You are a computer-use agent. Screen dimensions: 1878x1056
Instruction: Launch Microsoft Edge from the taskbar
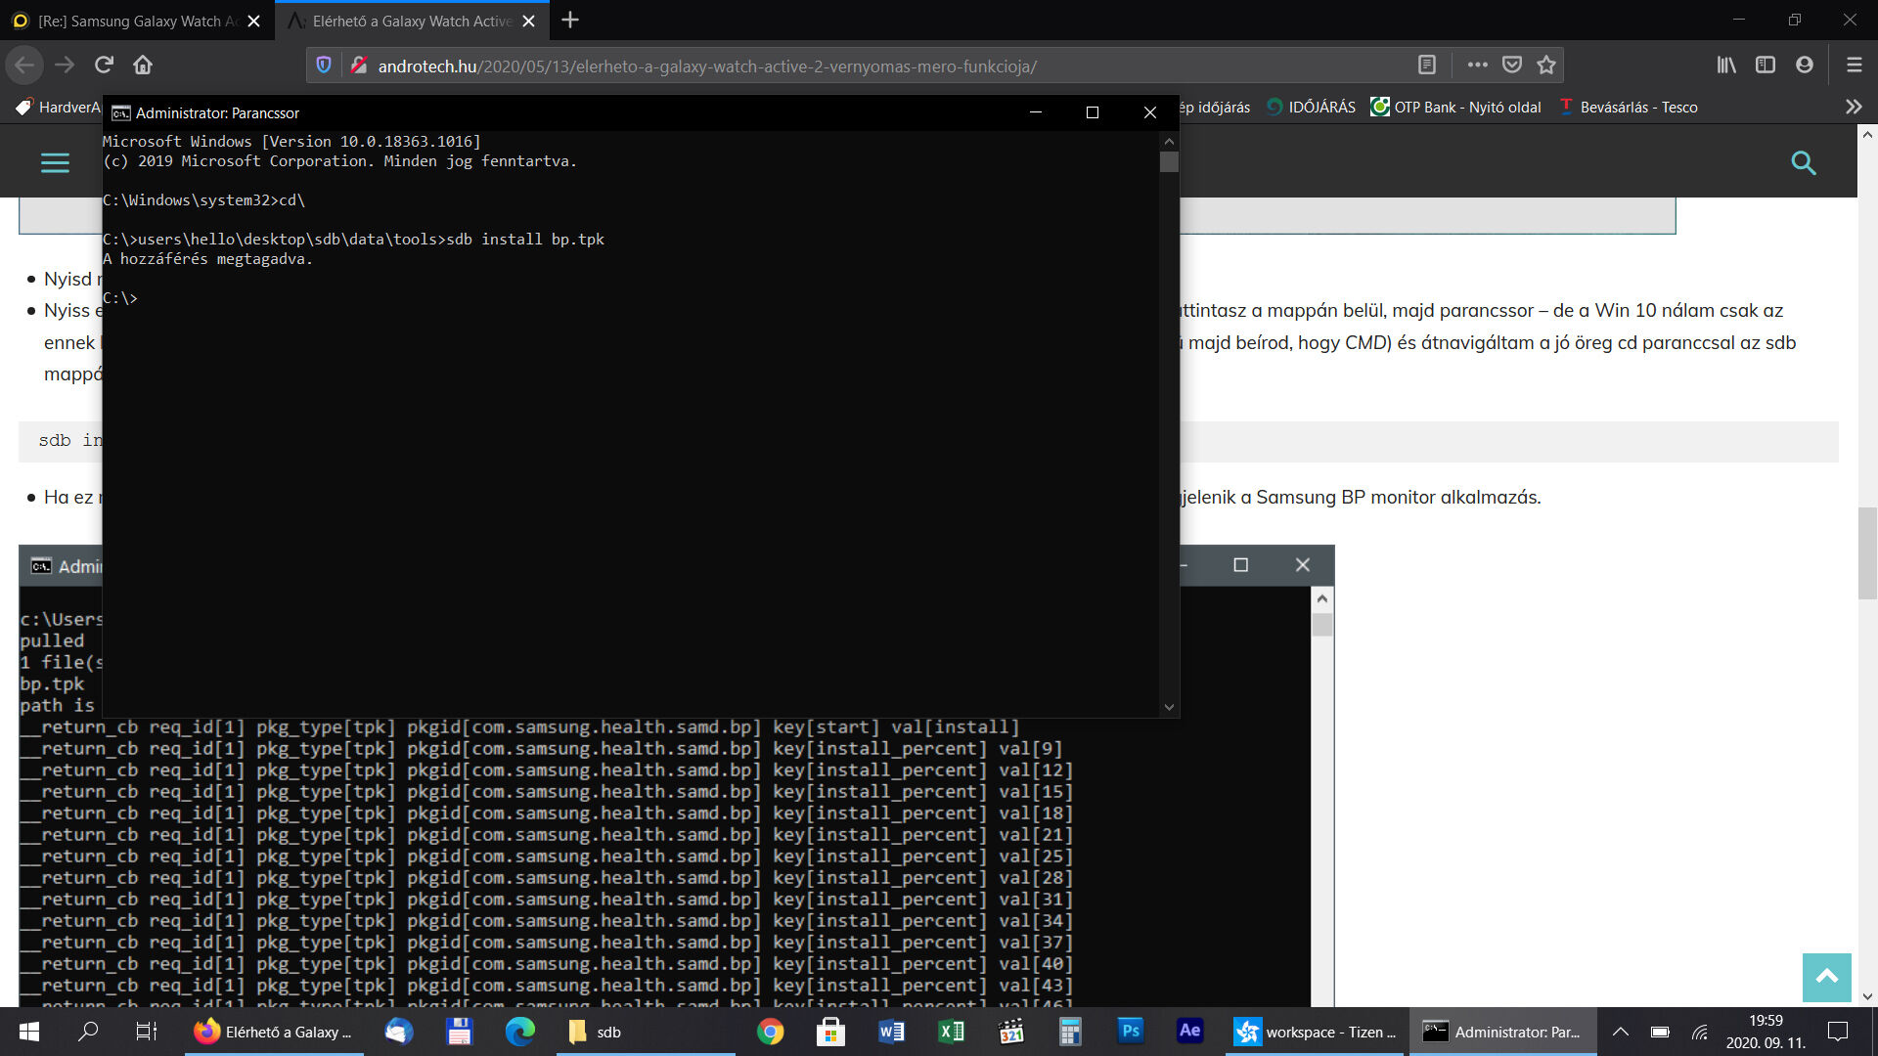click(519, 1032)
